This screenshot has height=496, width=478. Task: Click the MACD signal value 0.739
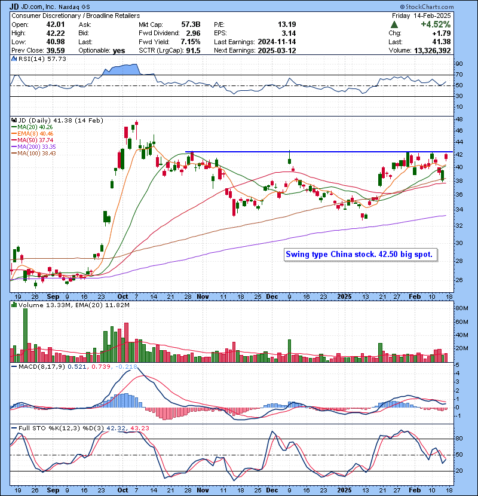point(101,366)
